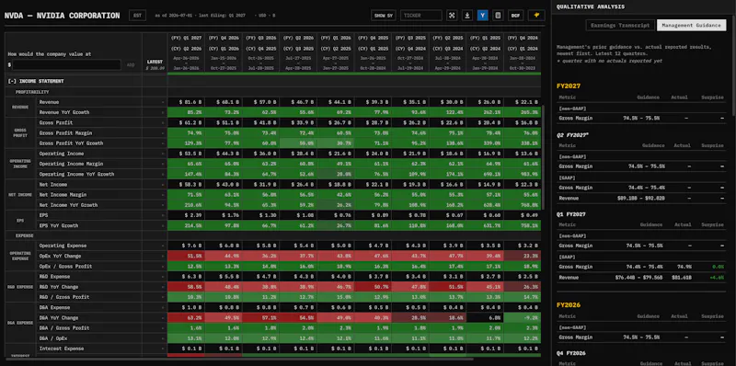This screenshot has height=366, width=736.
Task: Click the PROFITABILITY group heading
Action: pos(32,92)
